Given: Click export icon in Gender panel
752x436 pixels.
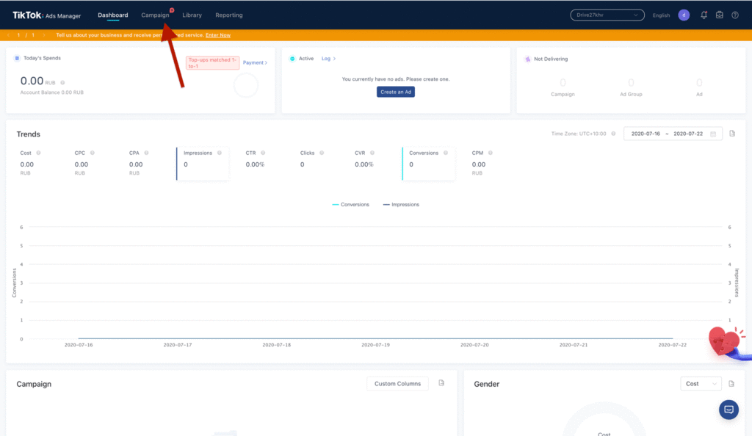Looking at the screenshot, I should click(732, 383).
